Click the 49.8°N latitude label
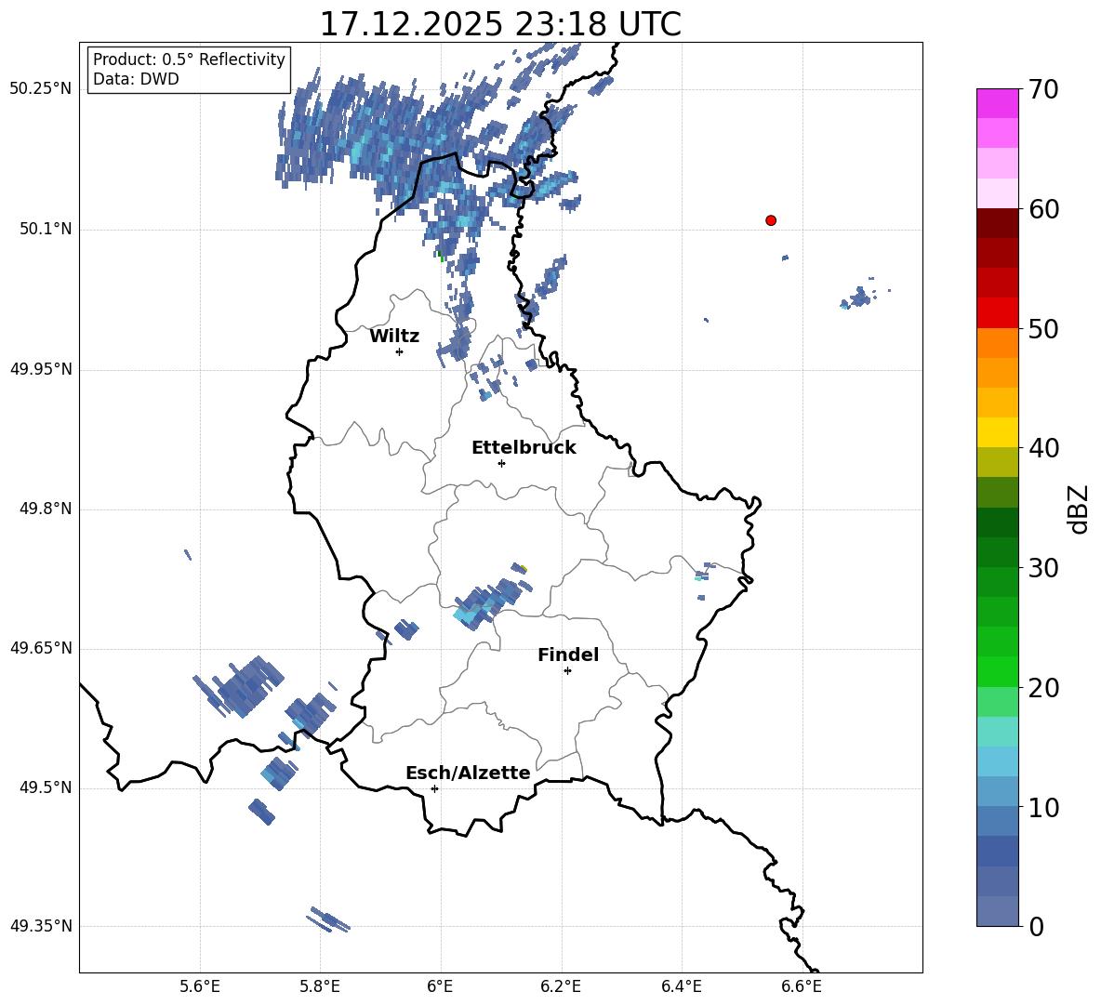 click(x=46, y=509)
